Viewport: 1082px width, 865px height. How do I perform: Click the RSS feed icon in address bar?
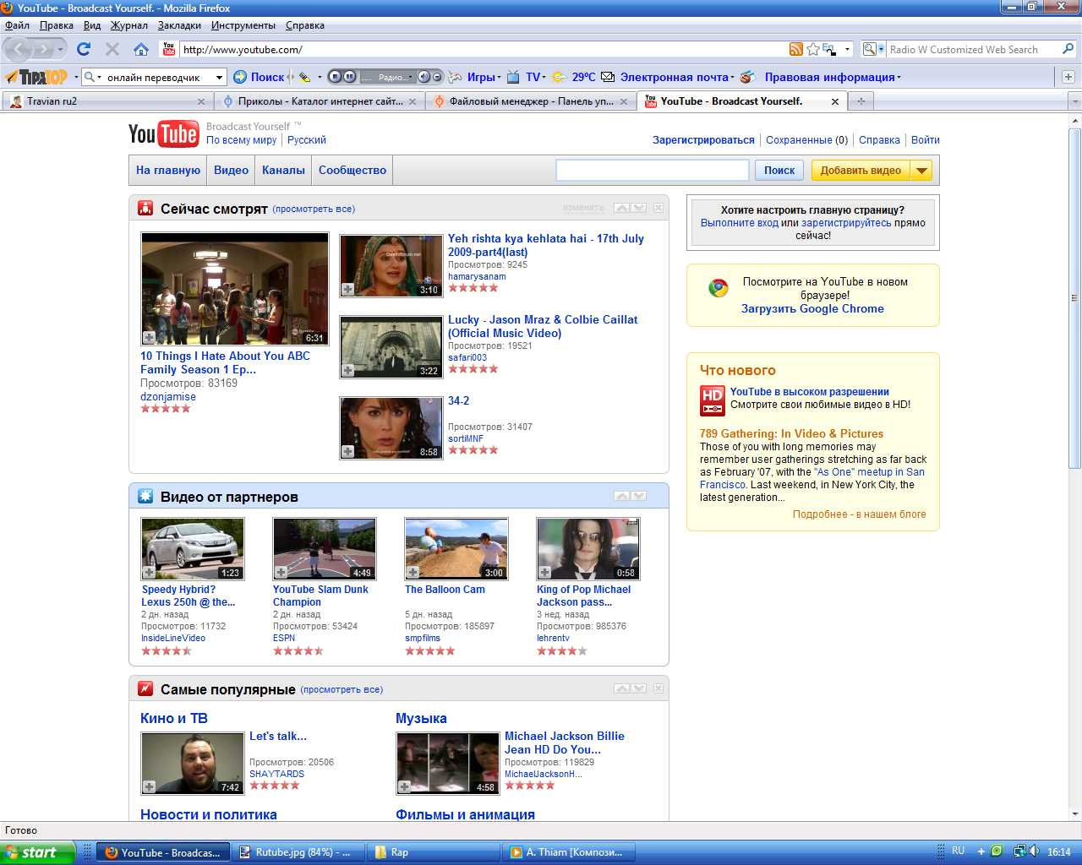[795, 49]
